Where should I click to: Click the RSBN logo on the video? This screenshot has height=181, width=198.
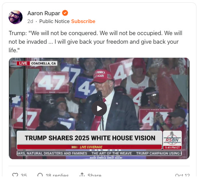click(x=172, y=138)
